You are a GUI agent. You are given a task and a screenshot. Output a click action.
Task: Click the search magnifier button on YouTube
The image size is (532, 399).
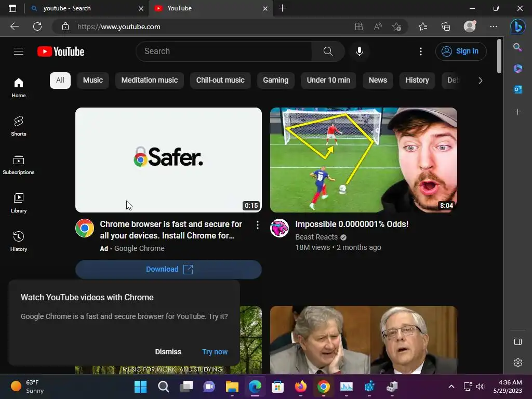coord(328,51)
